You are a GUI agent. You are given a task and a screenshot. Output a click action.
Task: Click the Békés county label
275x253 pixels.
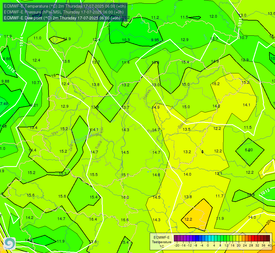[x=183, y=125]
